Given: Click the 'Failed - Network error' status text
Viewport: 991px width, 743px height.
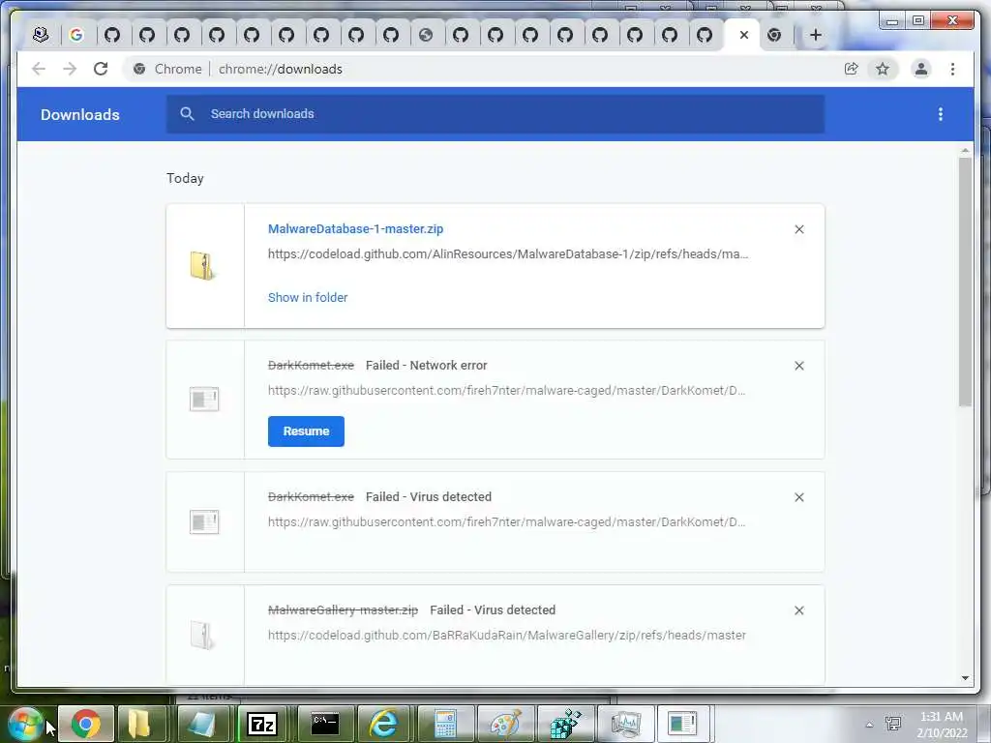Looking at the screenshot, I should (427, 365).
